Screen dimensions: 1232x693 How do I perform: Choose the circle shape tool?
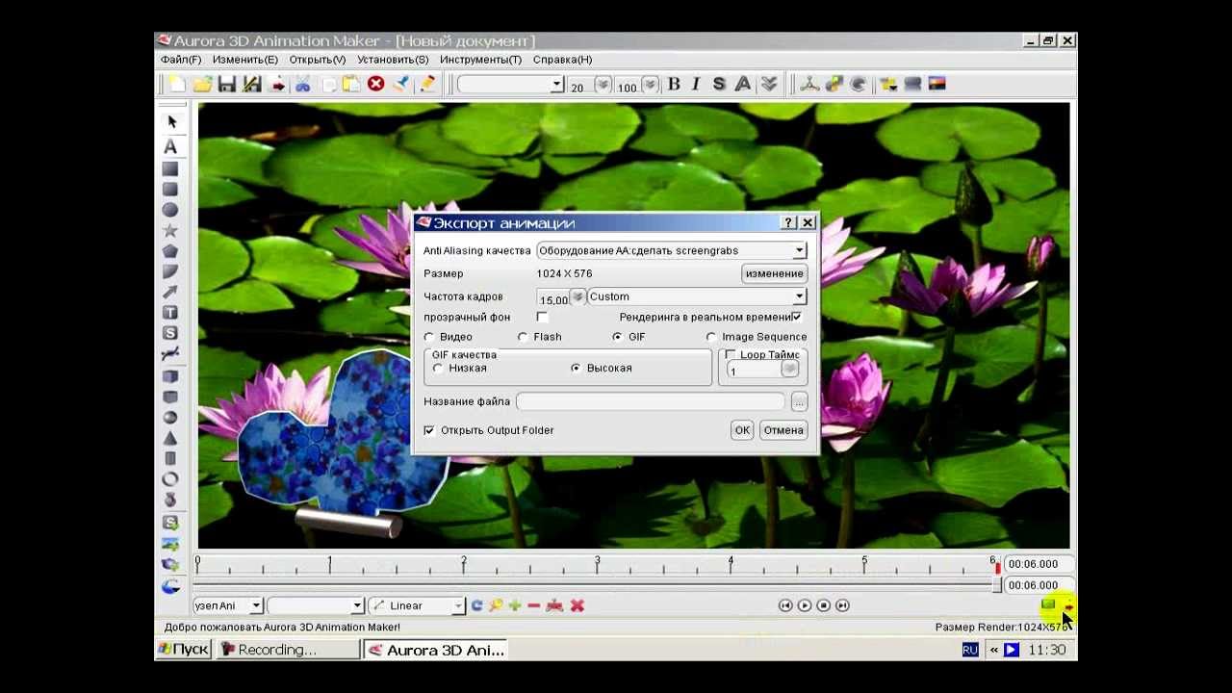point(170,210)
